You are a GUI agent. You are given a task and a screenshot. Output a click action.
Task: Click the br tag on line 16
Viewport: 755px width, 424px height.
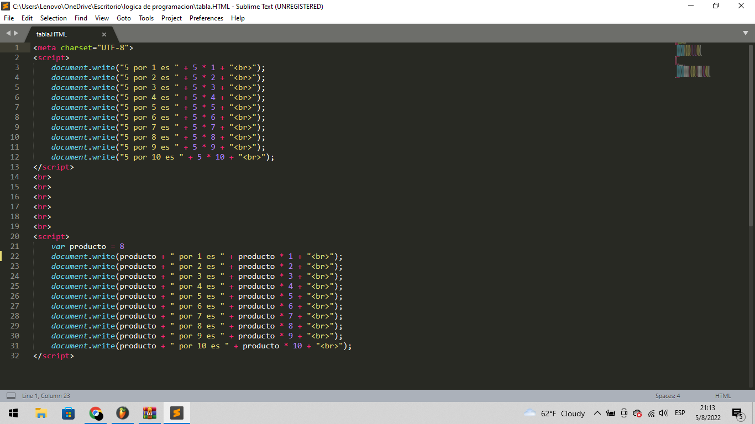(x=42, y=197)
